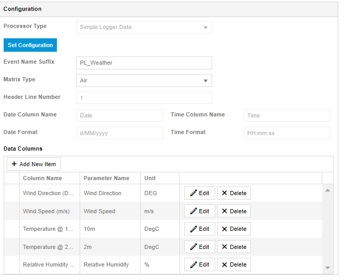Expand the Matrix Type dropdown arrow
The width and height of the screenshot is (344, 280).
(205, 81)
